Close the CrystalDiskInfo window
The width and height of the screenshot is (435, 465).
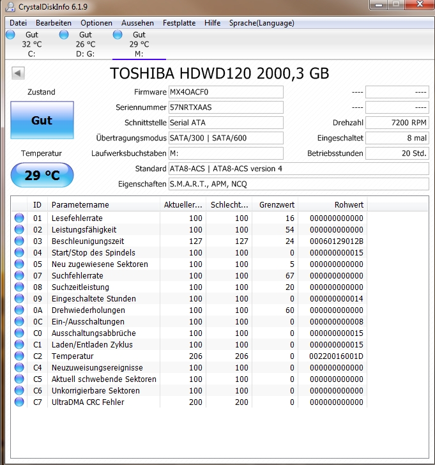click(x=420, y=4)
